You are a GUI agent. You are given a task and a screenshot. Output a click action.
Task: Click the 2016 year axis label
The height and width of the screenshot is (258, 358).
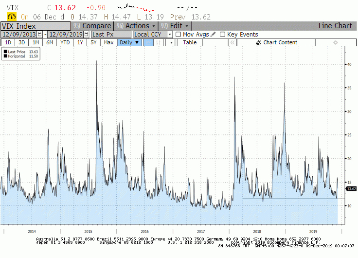pyautogui.click(x=144, y=232)
